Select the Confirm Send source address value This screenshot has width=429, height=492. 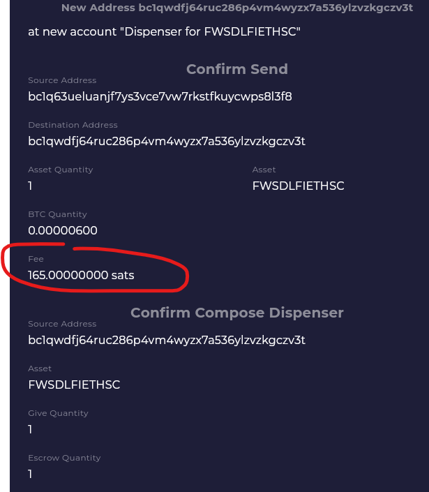[x=160, y=96]
